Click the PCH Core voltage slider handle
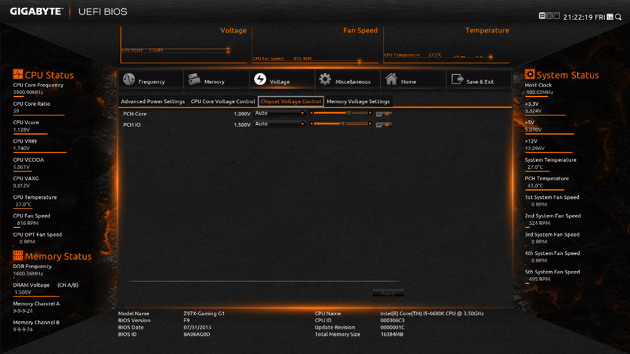 349,113
